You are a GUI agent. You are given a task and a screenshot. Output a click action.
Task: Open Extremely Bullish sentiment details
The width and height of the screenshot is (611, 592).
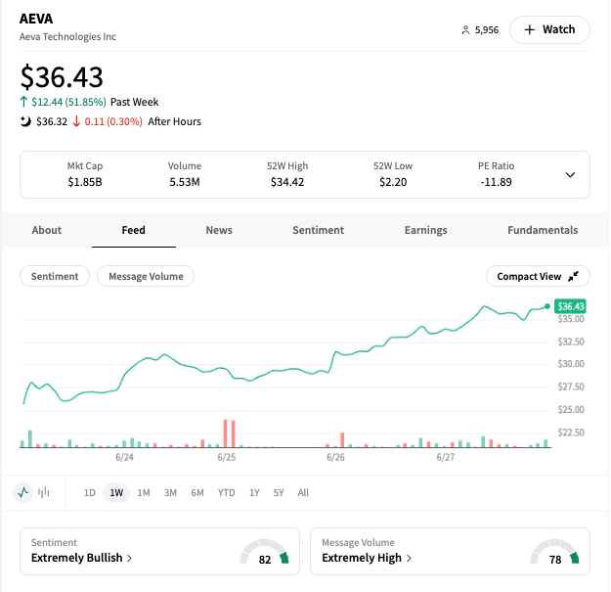pyautogui.click(x=81, y=558)
